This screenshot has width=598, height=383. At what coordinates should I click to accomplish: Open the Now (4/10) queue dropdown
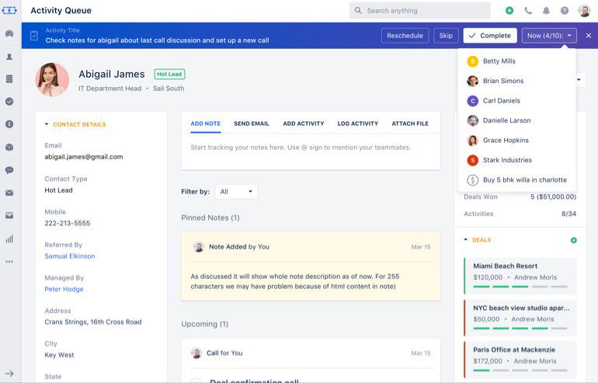[549, 36]
